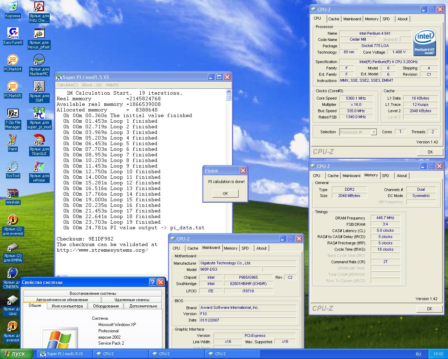Activate the third CPU-Z taskbar button
The width and height of the screenshot is (448, 359).
click(232, 354)
